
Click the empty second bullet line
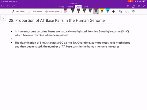coord(12,39)
